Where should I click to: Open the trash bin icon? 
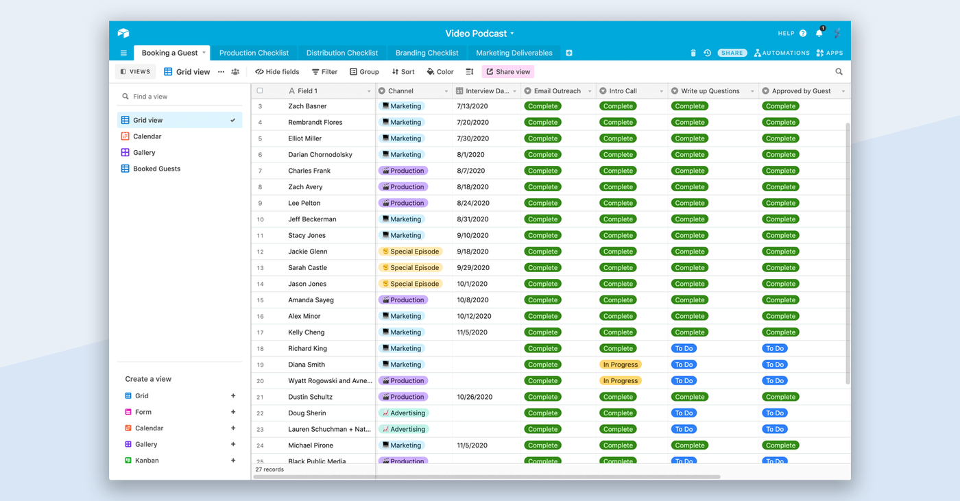click(x=693, y=53)
